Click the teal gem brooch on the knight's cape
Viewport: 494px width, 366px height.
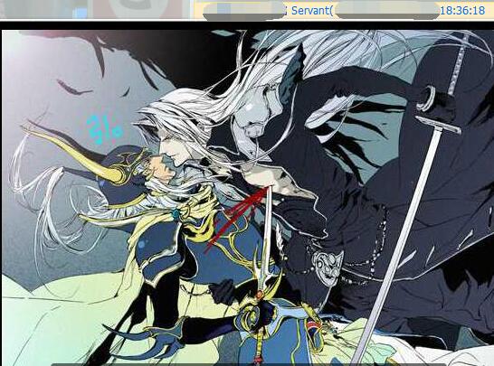(x=176, y=214)
